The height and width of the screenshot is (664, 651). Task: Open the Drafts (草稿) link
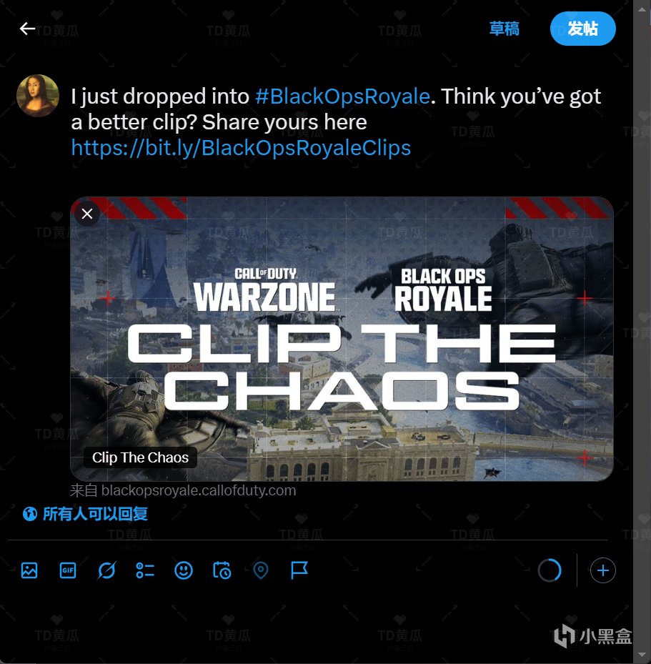click(x=504, y=29)
